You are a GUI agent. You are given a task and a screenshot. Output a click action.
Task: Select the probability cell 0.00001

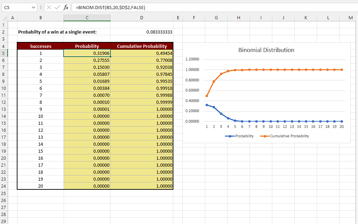[x=87, y=109]
